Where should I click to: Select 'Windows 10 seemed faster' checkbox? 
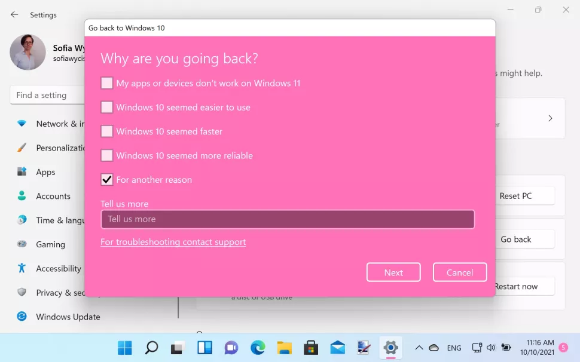(x=107, y=131)
